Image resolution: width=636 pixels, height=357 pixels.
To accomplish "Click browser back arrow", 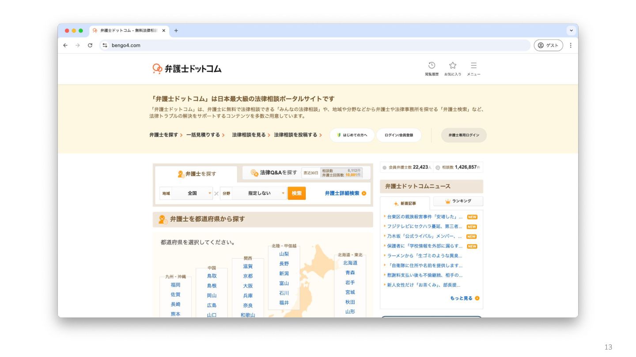I will coord(65,45).
